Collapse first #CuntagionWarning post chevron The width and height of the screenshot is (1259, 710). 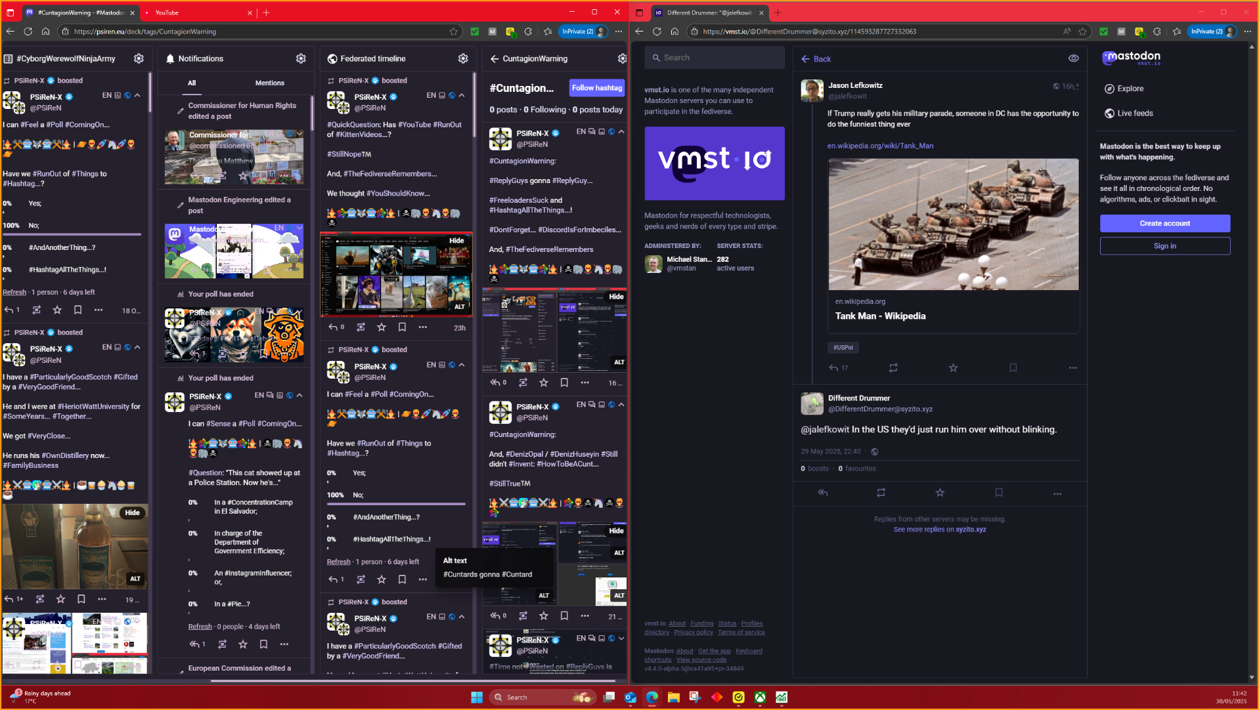(621, 131)
